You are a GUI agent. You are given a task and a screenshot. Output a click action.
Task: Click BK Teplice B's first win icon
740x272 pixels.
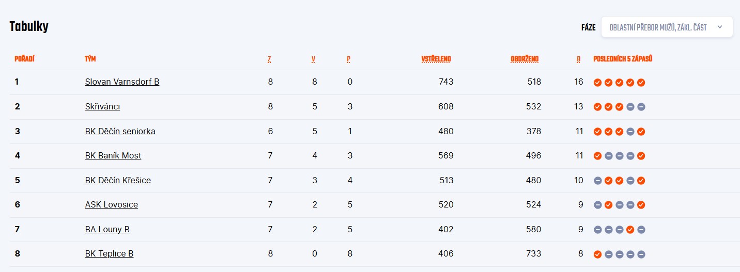pyautogui.click(x=597, y=254)
